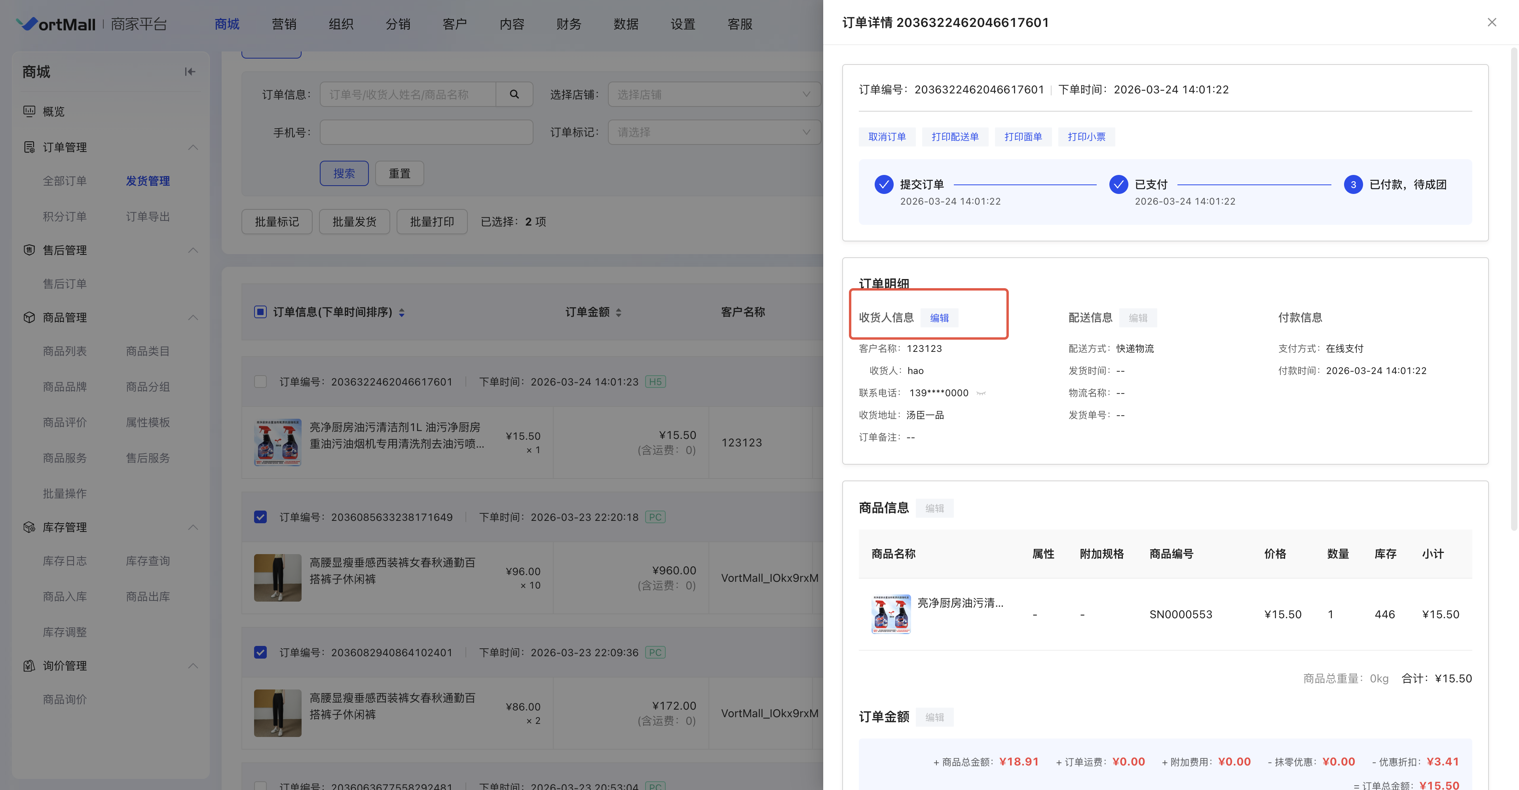The width and height of the screenshot is (1519, 790).
Task: Close the 订单详情 drawer with X
Action: coord(1492,23)
